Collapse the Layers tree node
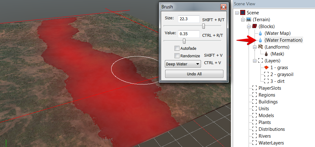This screenshot has height=147, width=315. [x=255, y=61]
